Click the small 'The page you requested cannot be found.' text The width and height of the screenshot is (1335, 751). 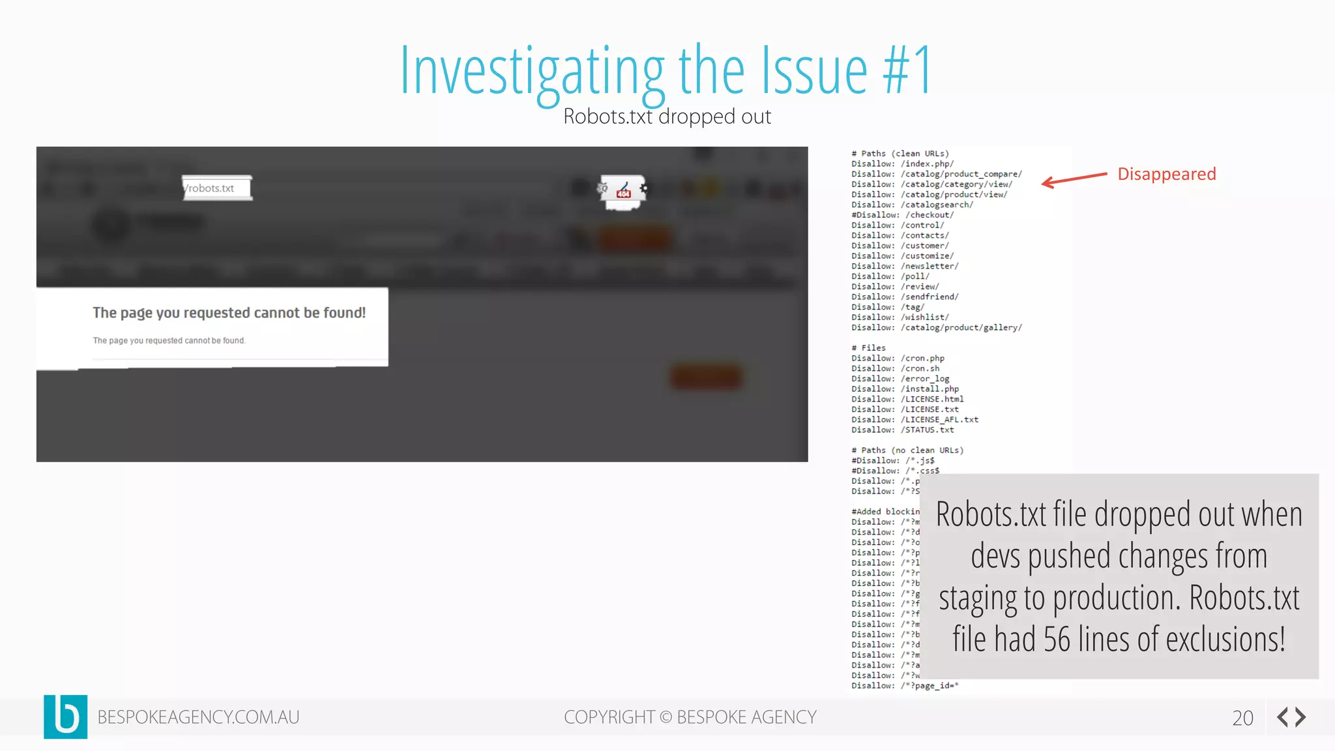pyautogui.click(x=169, y=340)
